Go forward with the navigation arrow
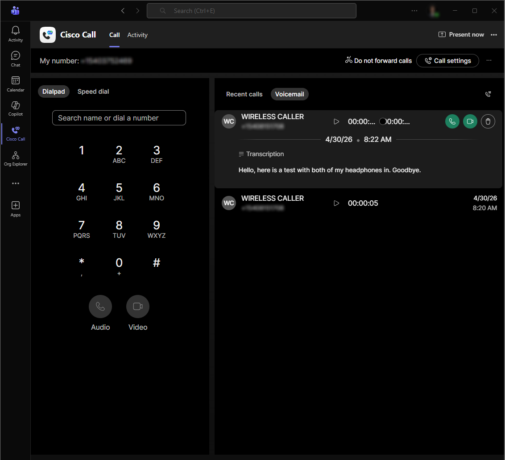This screenshot has height=460, width=505. (137, 11)
